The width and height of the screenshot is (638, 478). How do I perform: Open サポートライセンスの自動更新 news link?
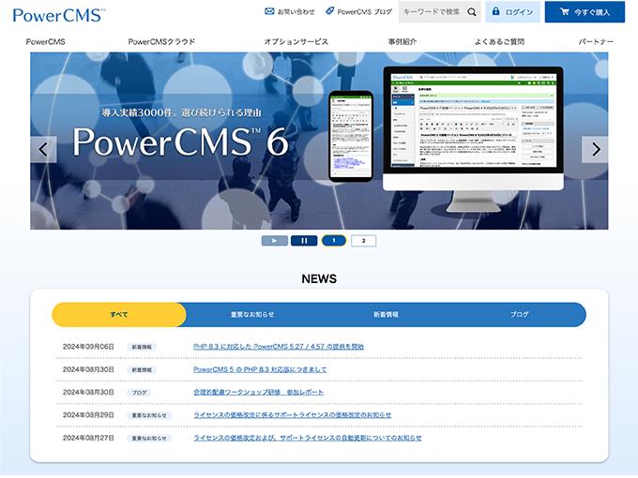click(x=307, y=438)
